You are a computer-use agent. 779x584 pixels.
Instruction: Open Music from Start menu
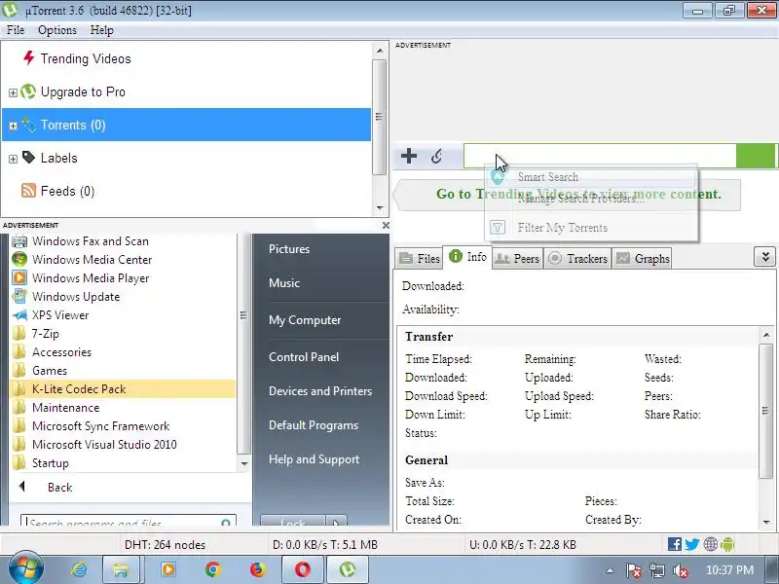284,283
